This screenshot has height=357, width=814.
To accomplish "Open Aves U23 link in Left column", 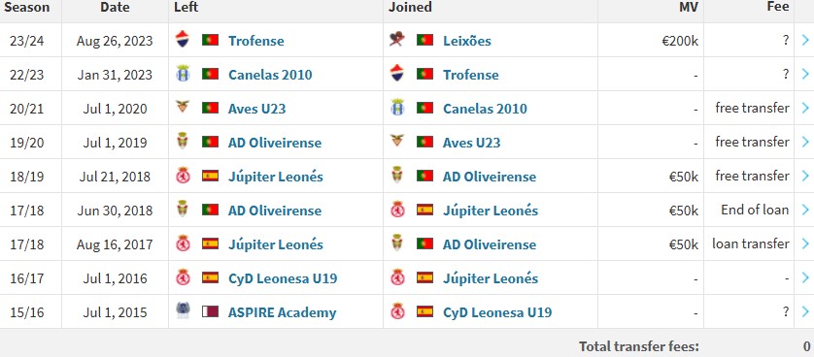I will 257,109.
